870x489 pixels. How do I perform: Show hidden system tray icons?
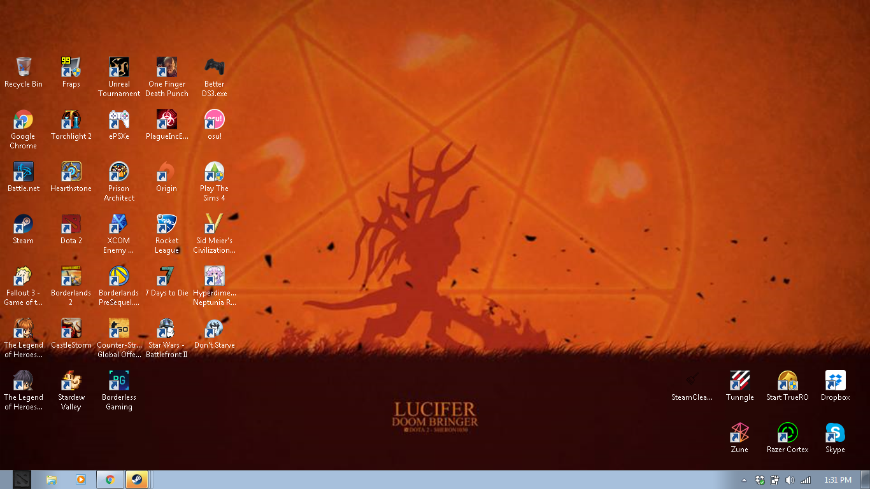click(744, 480)
